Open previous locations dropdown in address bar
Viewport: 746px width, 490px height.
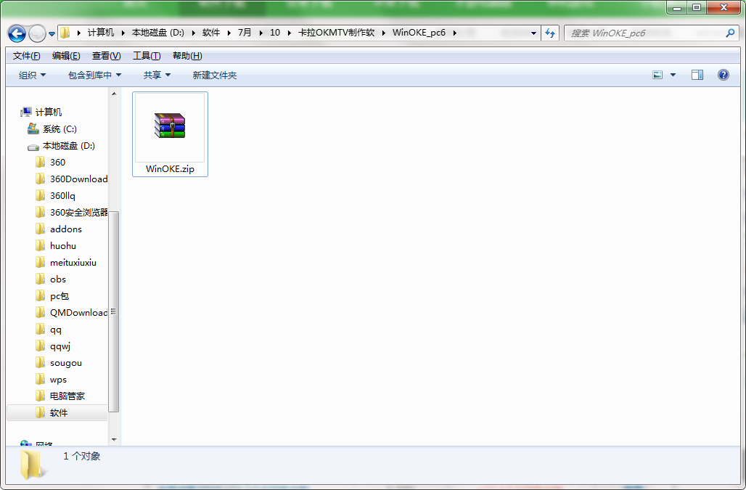click(534, 33)
